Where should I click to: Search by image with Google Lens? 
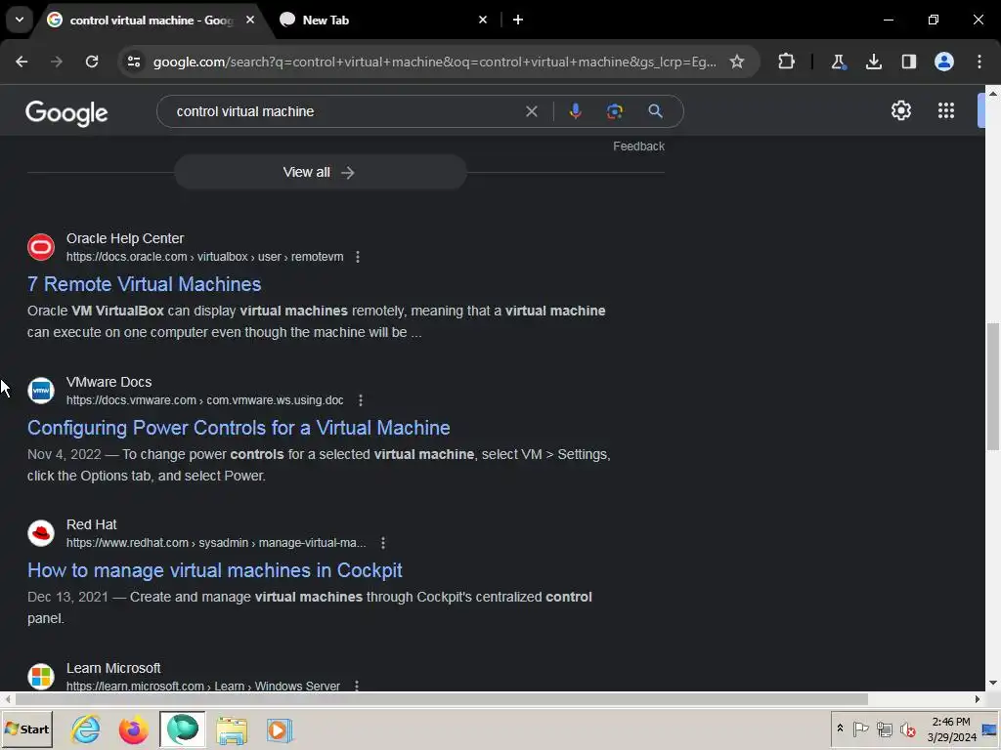pyautogui.click(x=615, y=111)
